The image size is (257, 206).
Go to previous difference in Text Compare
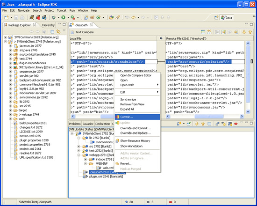250,32
